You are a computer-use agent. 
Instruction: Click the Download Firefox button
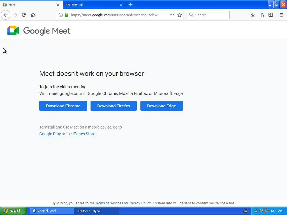[114, 106]
